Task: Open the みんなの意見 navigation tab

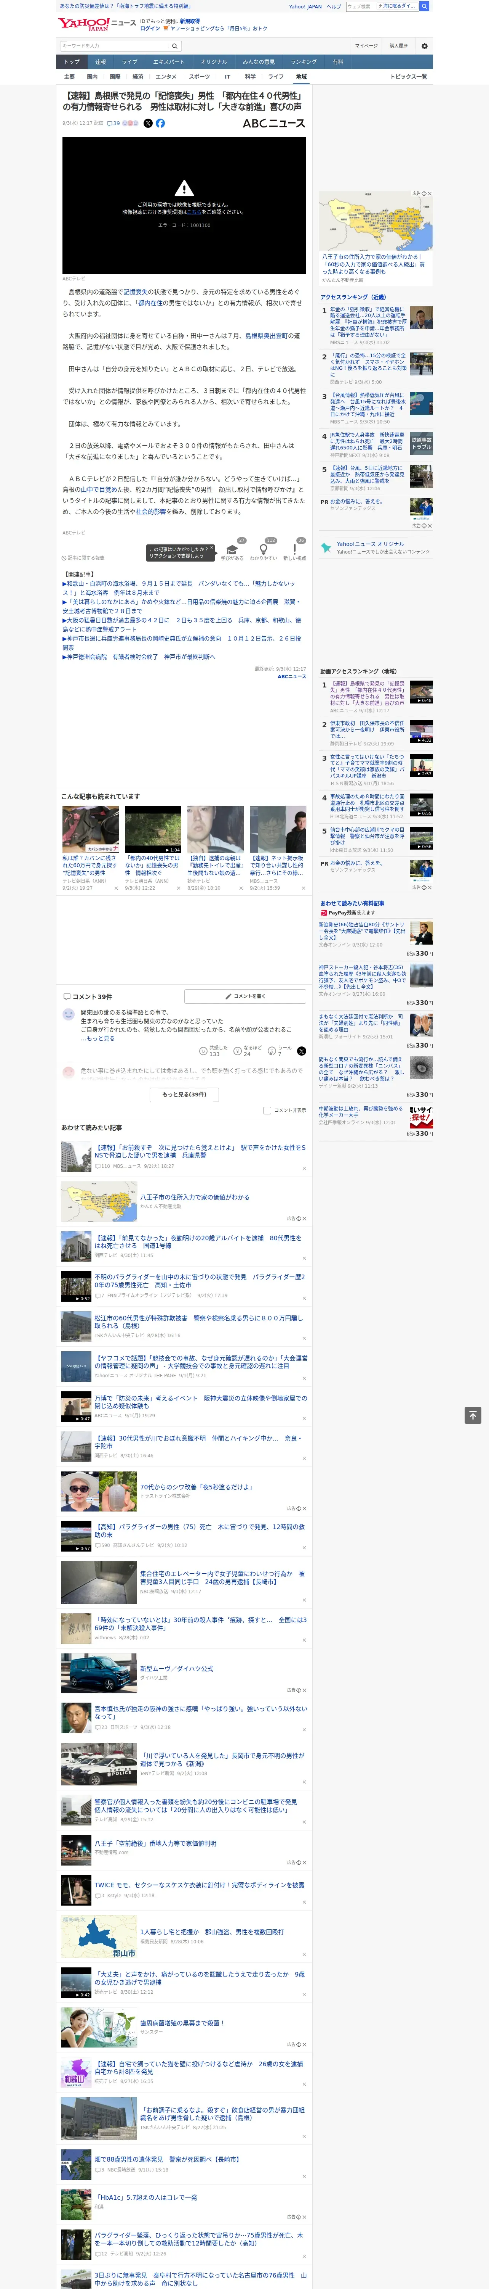Action: [x=258, y=62]
